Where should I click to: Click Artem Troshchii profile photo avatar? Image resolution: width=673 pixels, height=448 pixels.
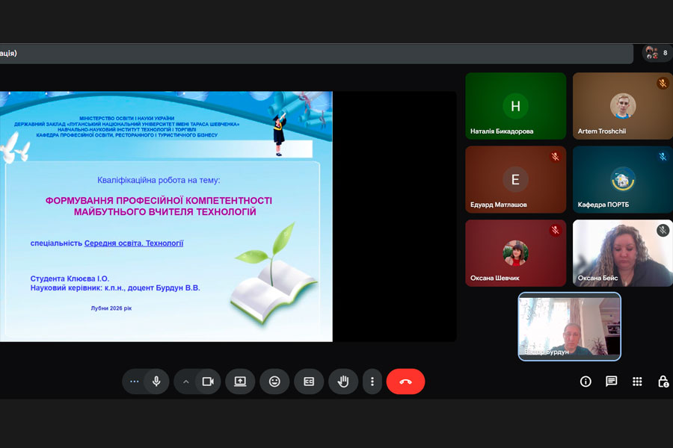(623, 105)
